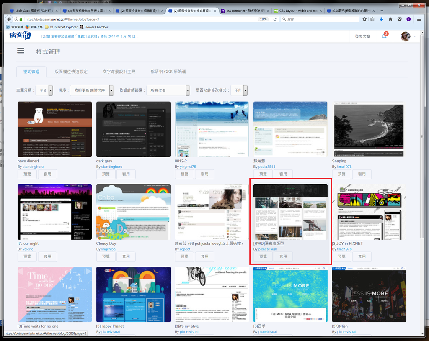Bookmark this page with star icon
The image size is (429, 341).
pos(364,19)
